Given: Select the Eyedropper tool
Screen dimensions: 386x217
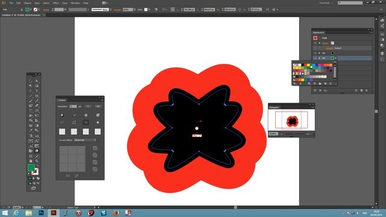Looking at the screenshot, I should pyautogui.click(x=31, y=131).
